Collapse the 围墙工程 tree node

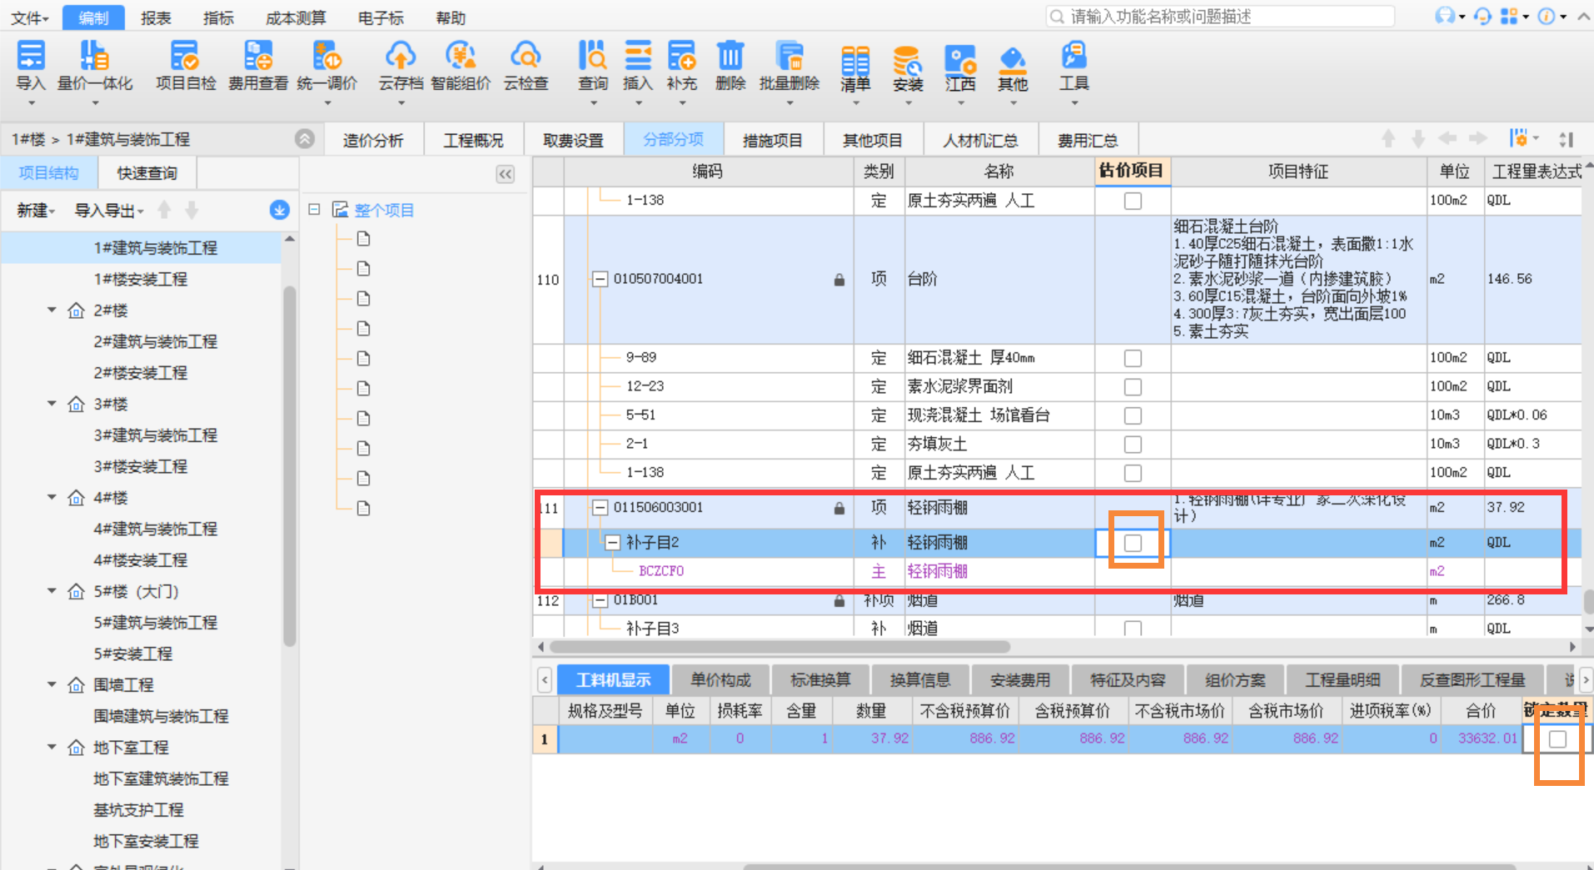52,684
